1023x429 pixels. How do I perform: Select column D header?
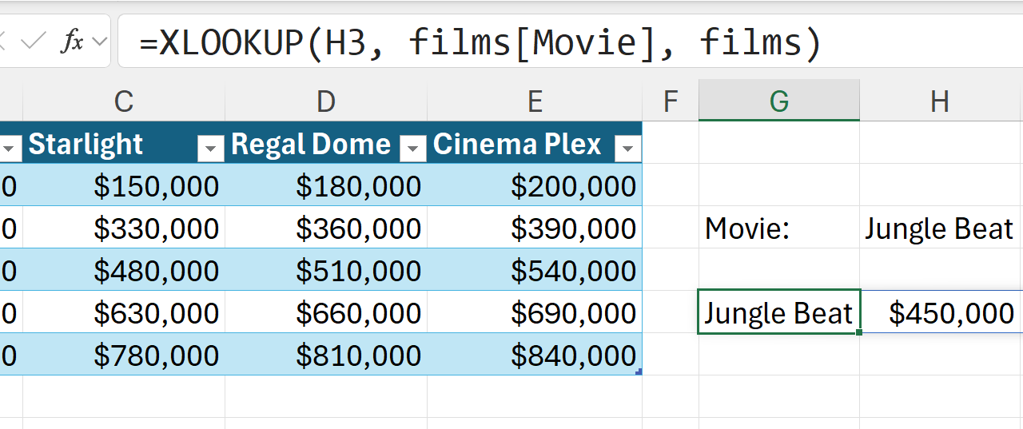[325, 101]
